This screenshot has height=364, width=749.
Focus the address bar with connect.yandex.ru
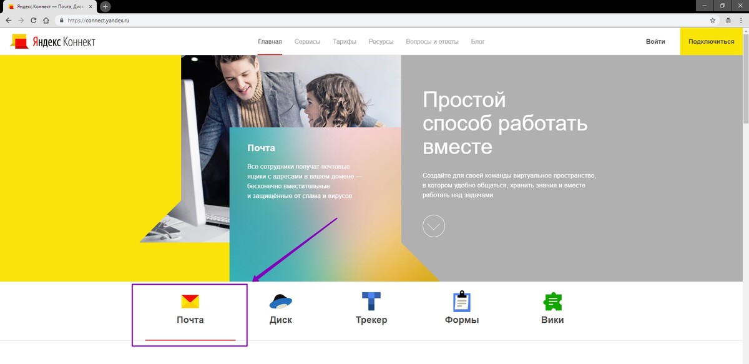coord(381,20)
